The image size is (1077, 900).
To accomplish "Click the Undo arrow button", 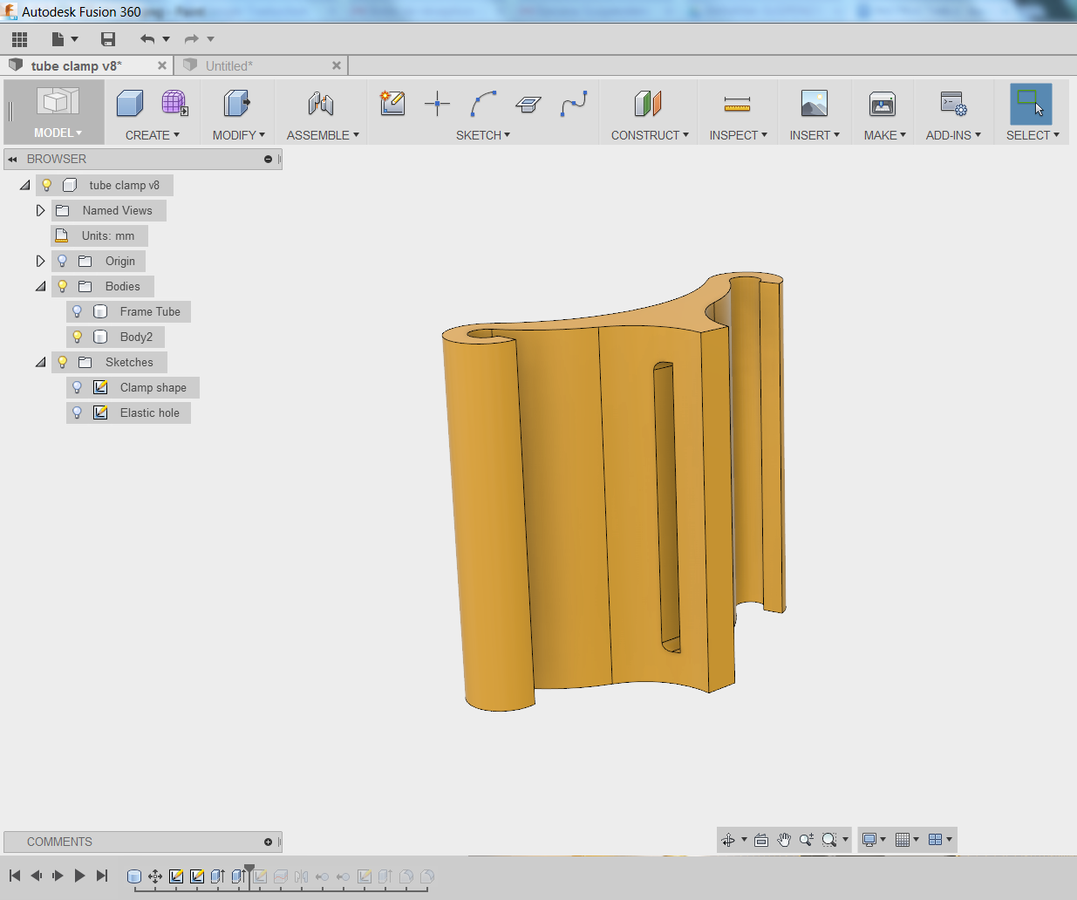I will (147, 38).
